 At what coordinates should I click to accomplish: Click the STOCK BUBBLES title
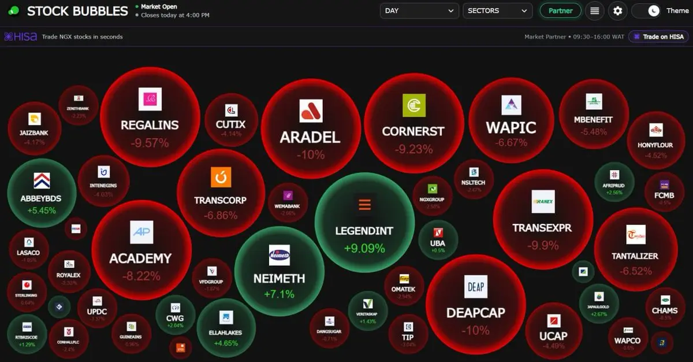point(77,11)
